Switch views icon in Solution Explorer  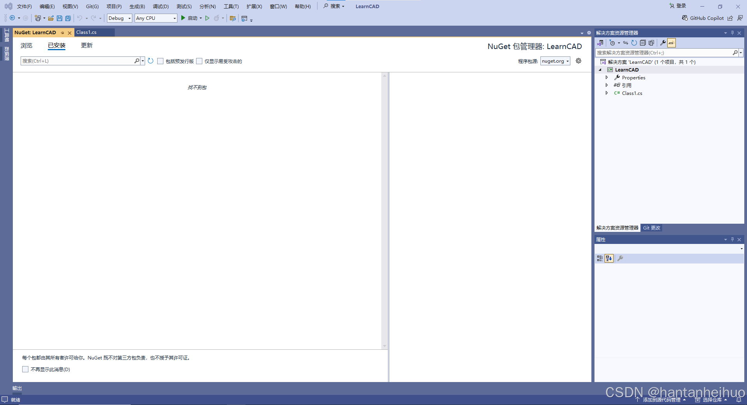coord(600,43)
